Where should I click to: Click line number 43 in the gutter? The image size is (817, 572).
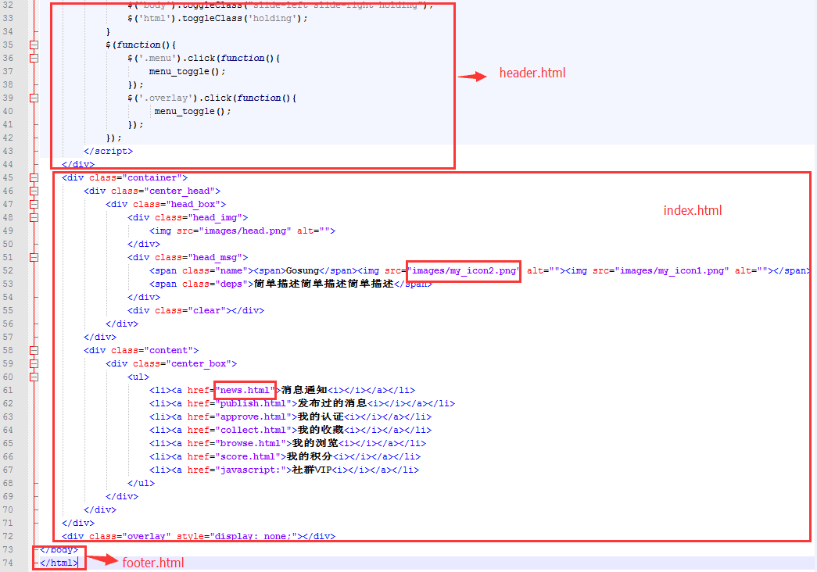tap(8, 151)
